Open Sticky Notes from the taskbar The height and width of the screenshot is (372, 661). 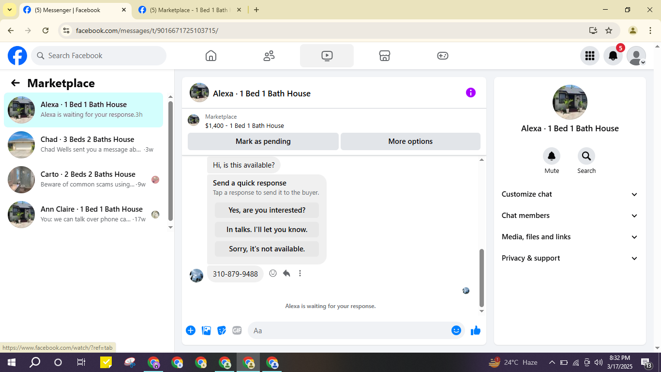(106, 362)
